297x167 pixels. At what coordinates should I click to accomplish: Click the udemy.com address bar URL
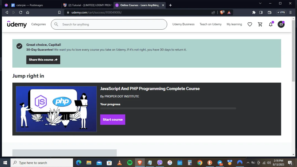97,12
